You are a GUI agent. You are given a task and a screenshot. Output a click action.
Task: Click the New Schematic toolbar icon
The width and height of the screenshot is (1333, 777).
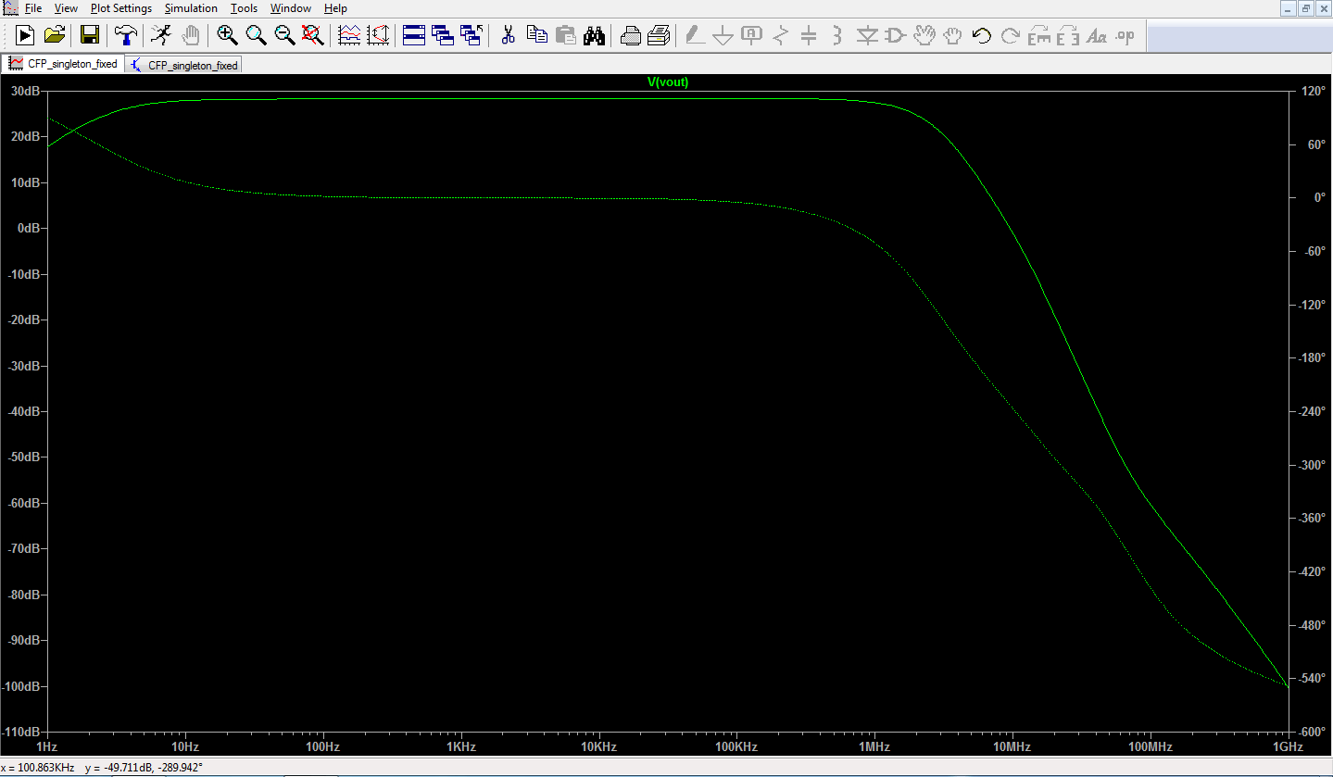pyautogui.click(x=25, y=36)
